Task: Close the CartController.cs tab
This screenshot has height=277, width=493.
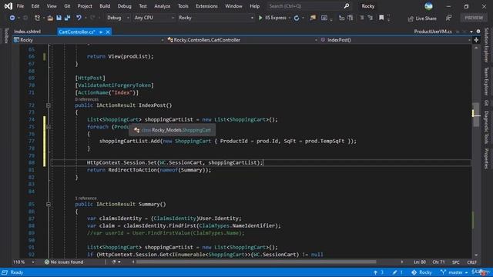Action: pyautogui.click(x=108, y=32)
